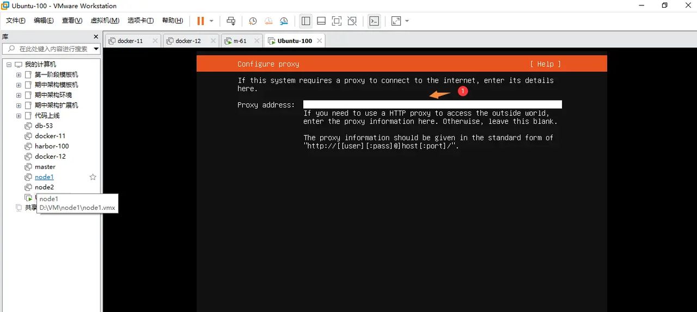Open the 查看(V) menu
Viewport: 697px width, 312px height.
72,21
